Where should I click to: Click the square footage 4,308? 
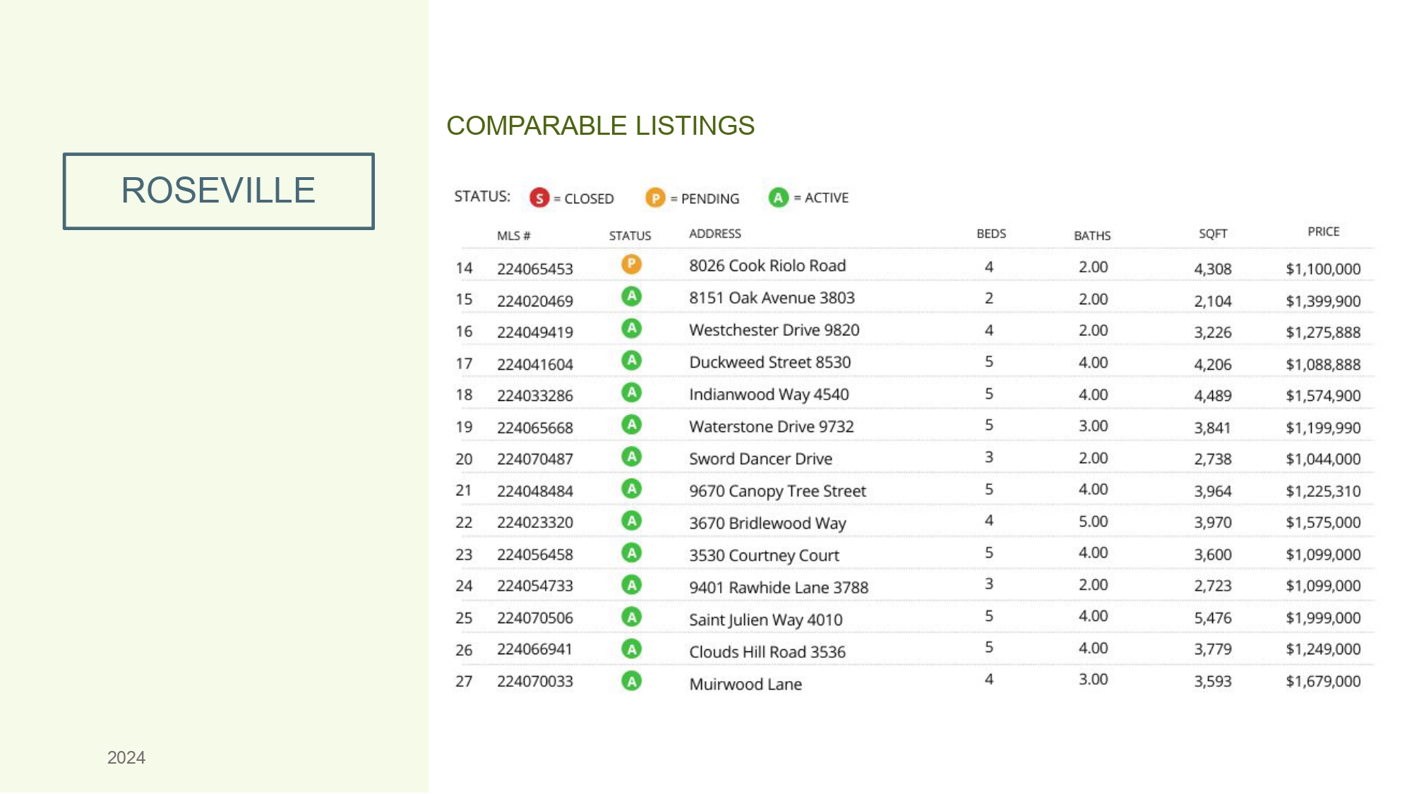click(x=1213, y=269)
